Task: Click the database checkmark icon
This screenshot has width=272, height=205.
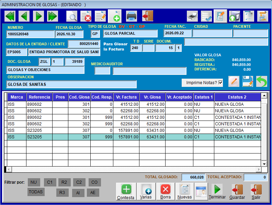Action: pyautogui.click(x=206, y=16)
